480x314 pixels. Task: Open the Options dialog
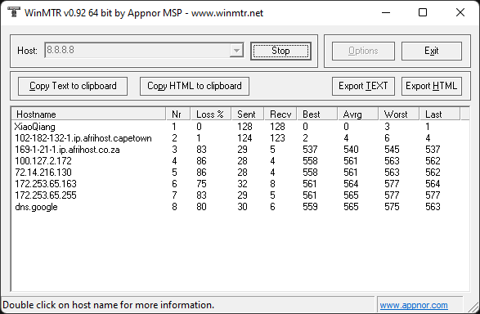[x=363, y=51]
